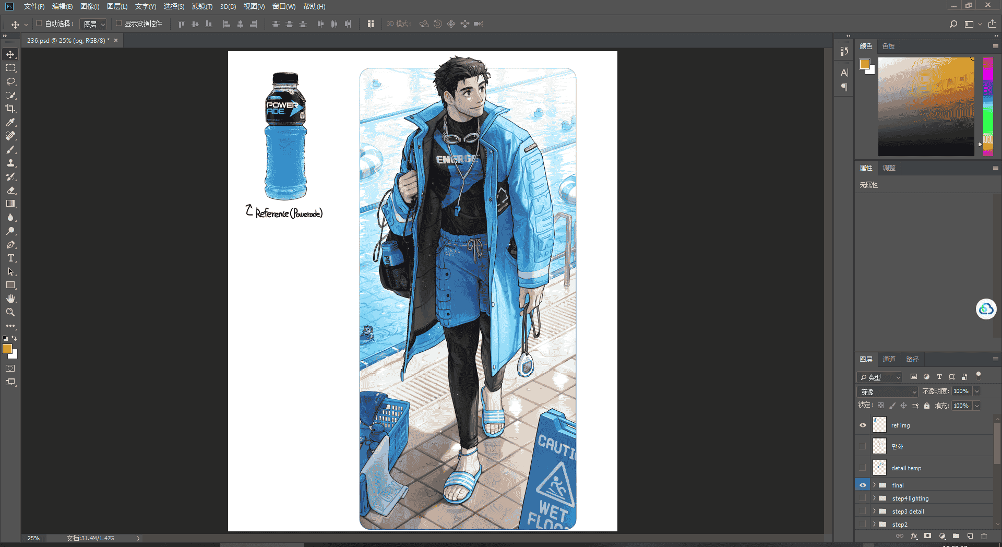Show the detail temp layer
Viewport: 1002px width, 547px height.
(x=863, y=468)
